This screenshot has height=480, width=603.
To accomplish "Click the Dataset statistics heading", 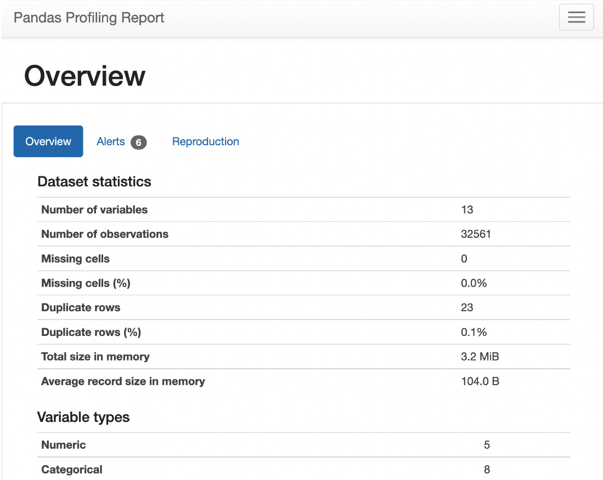I will click(x=94, y=181).
